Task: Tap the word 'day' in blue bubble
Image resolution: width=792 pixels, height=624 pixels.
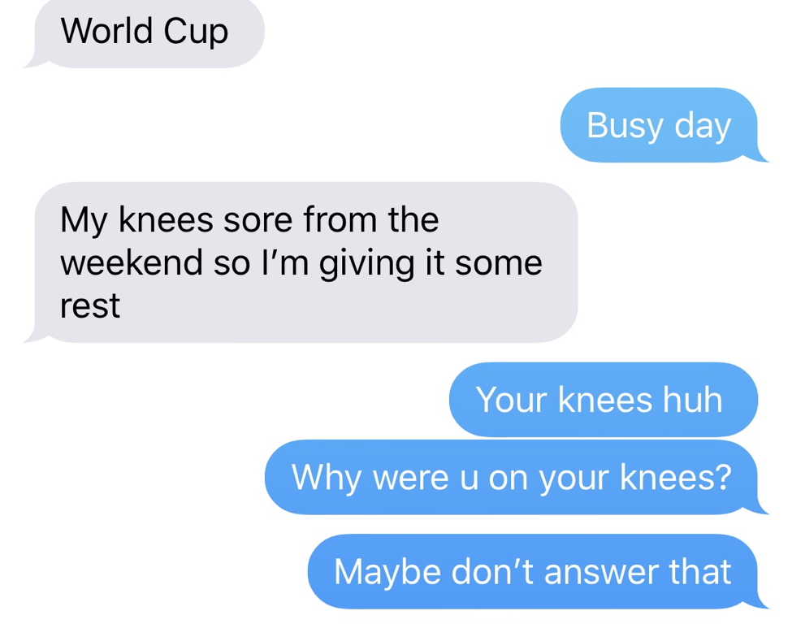Action: (703, 127)
